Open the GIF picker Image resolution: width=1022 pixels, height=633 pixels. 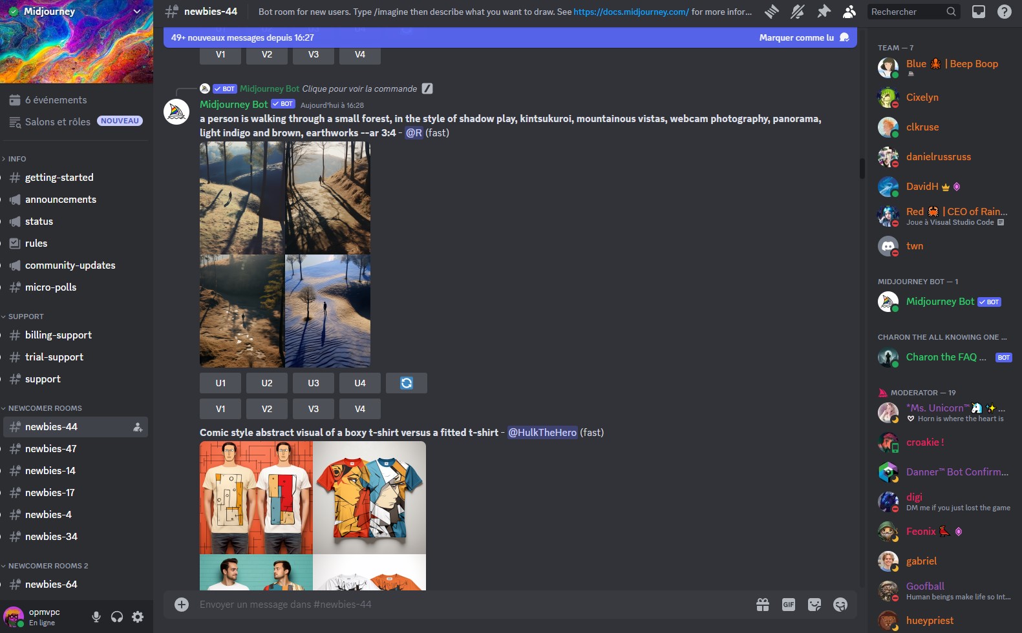point(789,605)
